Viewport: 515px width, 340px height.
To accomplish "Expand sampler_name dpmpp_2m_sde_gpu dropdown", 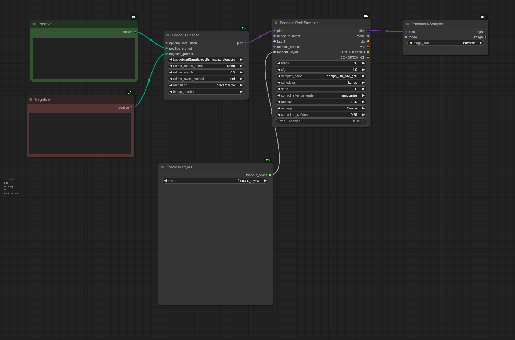I will click(320, 76).
